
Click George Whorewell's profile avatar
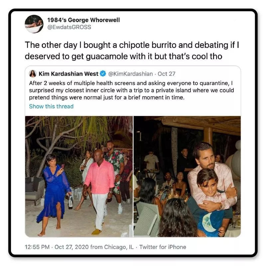pos(34,24)
